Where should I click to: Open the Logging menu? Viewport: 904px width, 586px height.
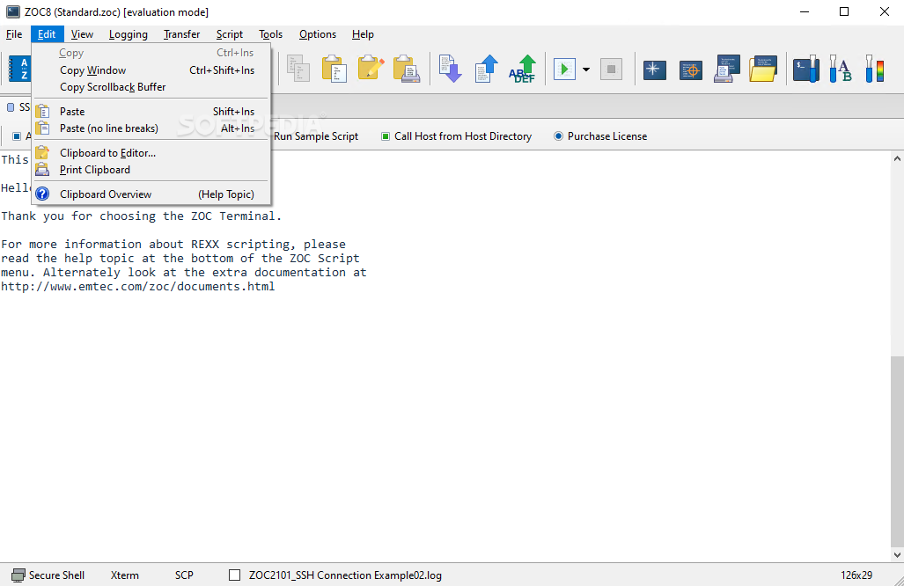pyautogui.click(x=128, y=34)
